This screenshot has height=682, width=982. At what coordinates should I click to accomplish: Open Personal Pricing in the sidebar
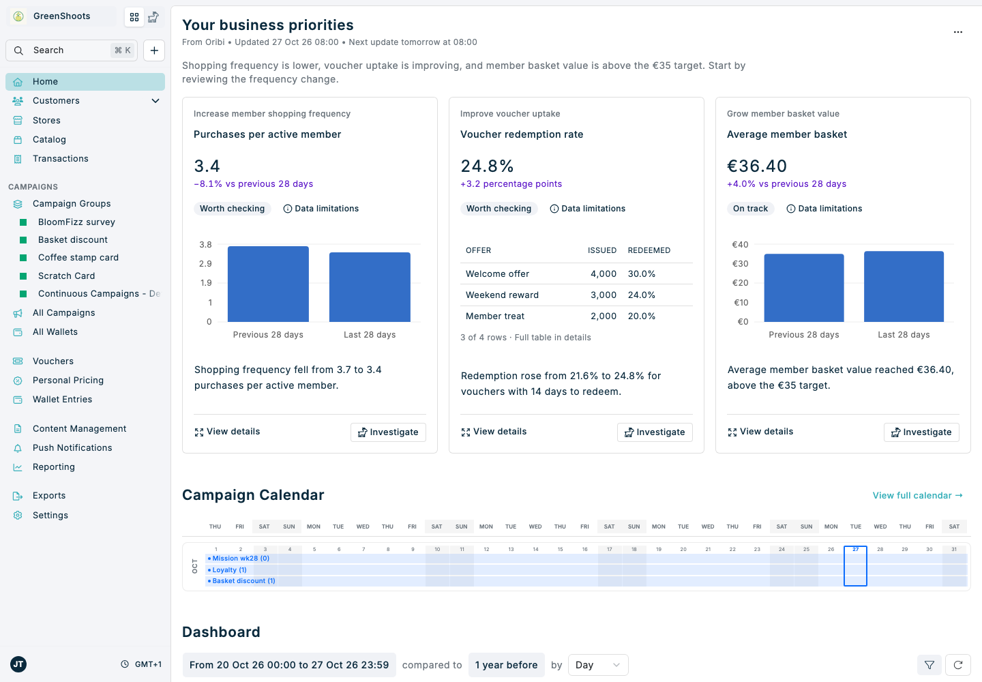click(85, 381)
